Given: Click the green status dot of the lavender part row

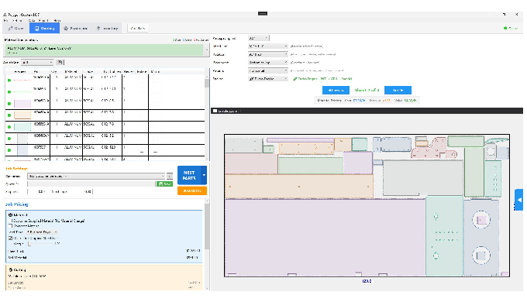Looking at the screenshot, I should (9, 104).
